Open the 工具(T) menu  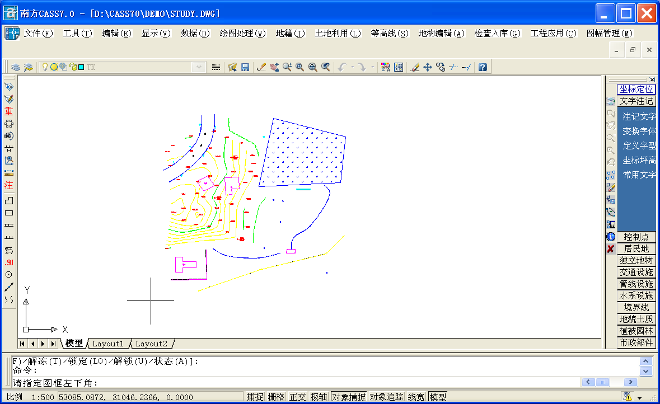(x=77, y=33)
